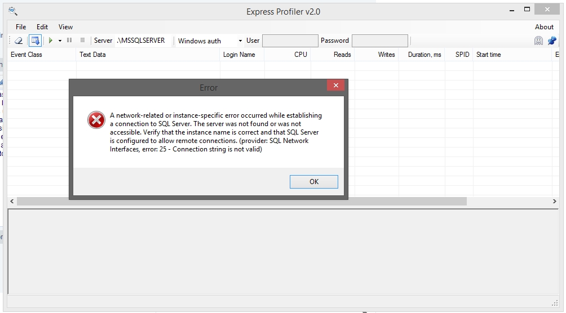Viewport: 566px width, 313px height.
Task: Click the horizontal scrollbar right arrow
Action: click(555, 201)
